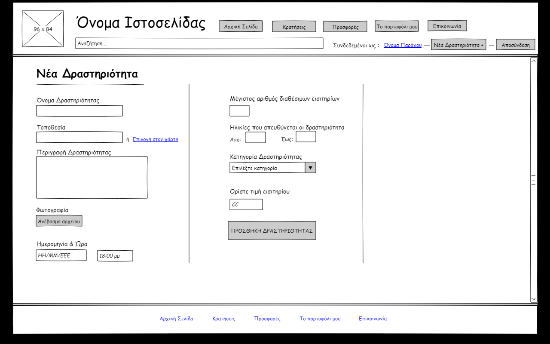Open the footer Το πορτοφόλι μου link
The image size is (550, 344).
click(320, 319)
